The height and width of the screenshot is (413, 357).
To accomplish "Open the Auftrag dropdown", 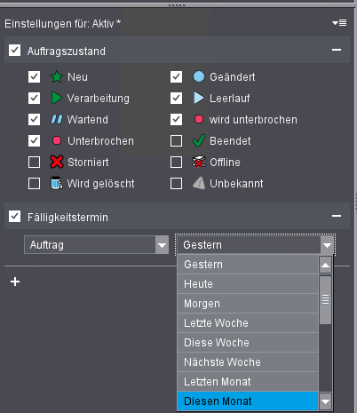I will point(96,245).
